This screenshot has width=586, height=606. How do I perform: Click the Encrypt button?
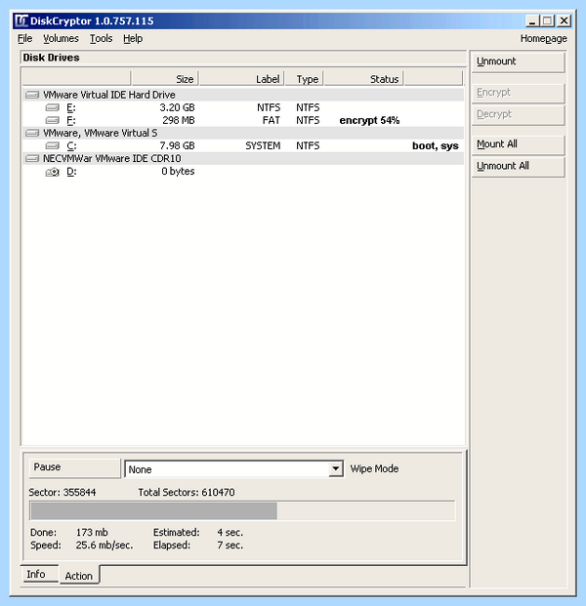518,93
